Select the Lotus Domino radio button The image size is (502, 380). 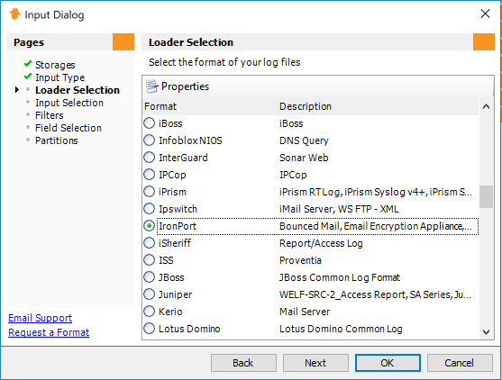(x=150, y=329)
